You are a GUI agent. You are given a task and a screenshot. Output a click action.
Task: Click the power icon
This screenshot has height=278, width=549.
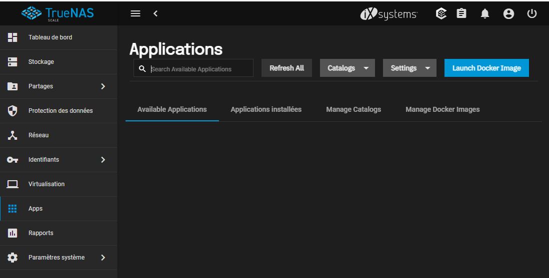pos(532,13)
